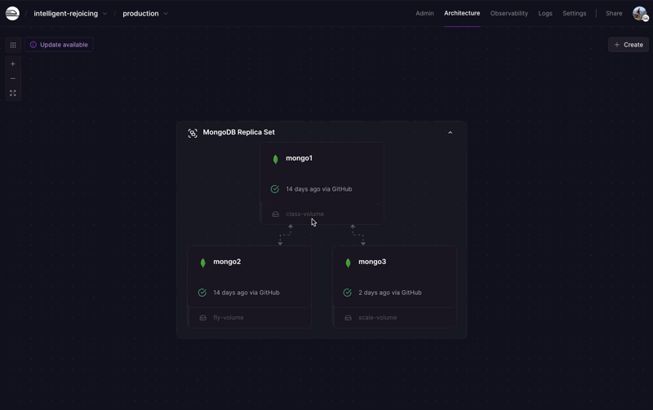Image resolution: width=653 pixels, height=410 pixels.
Task: Click mongo1's 14 days ago via GitHub text
Action: click(x=319, y=189)
